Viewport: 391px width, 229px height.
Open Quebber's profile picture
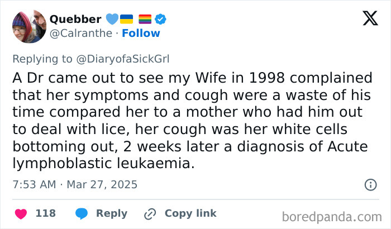pyautogui.click(x=29, y=26)
